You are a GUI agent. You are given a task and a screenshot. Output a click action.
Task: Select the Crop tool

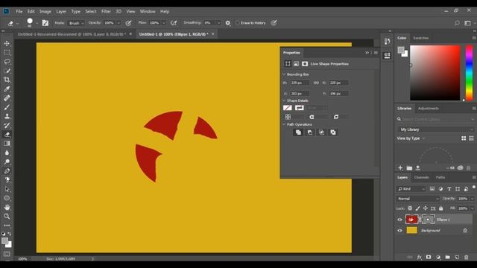(7, 80)
